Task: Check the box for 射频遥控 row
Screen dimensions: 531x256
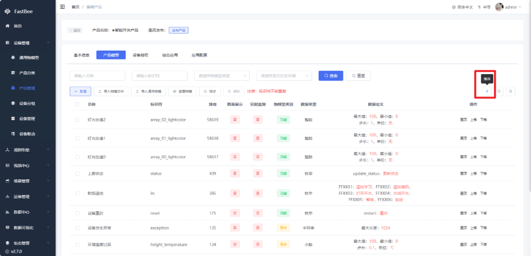Action: click(x=78, y=194)
